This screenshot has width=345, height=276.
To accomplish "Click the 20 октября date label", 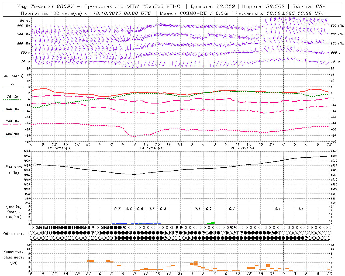I will pos(242,148).
